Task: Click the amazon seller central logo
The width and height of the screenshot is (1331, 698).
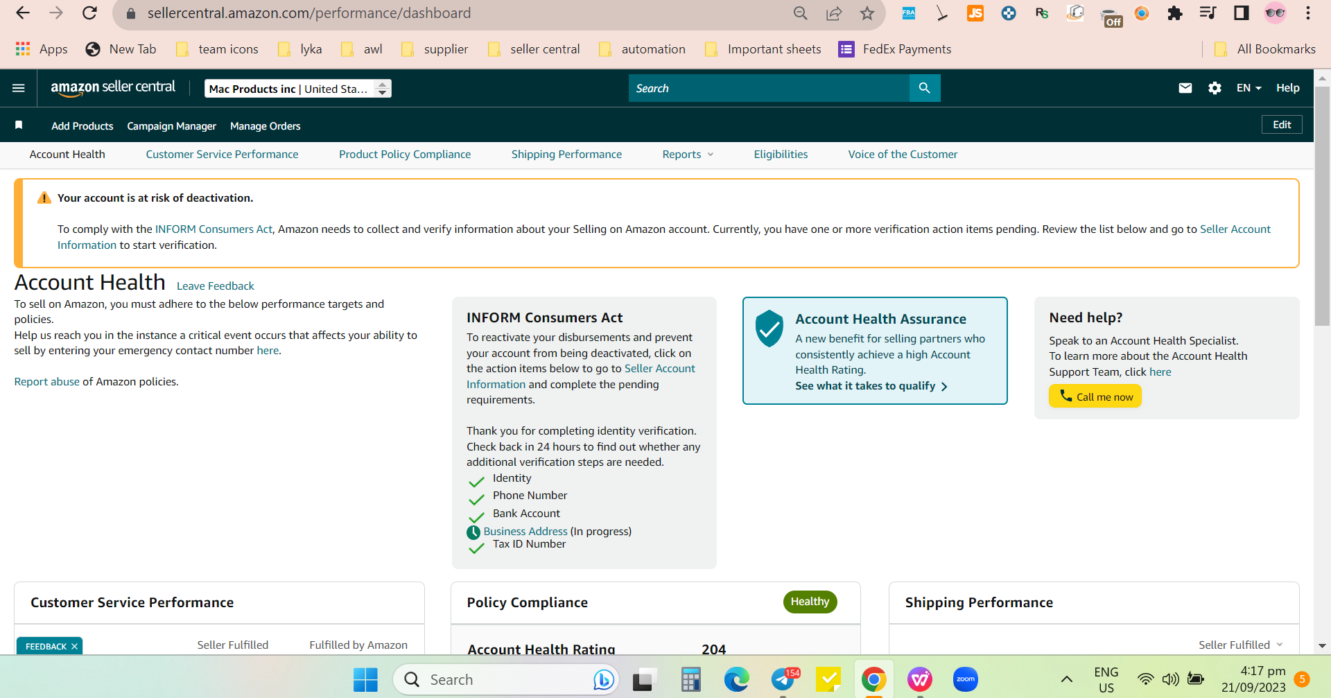Action: (113, 88)
